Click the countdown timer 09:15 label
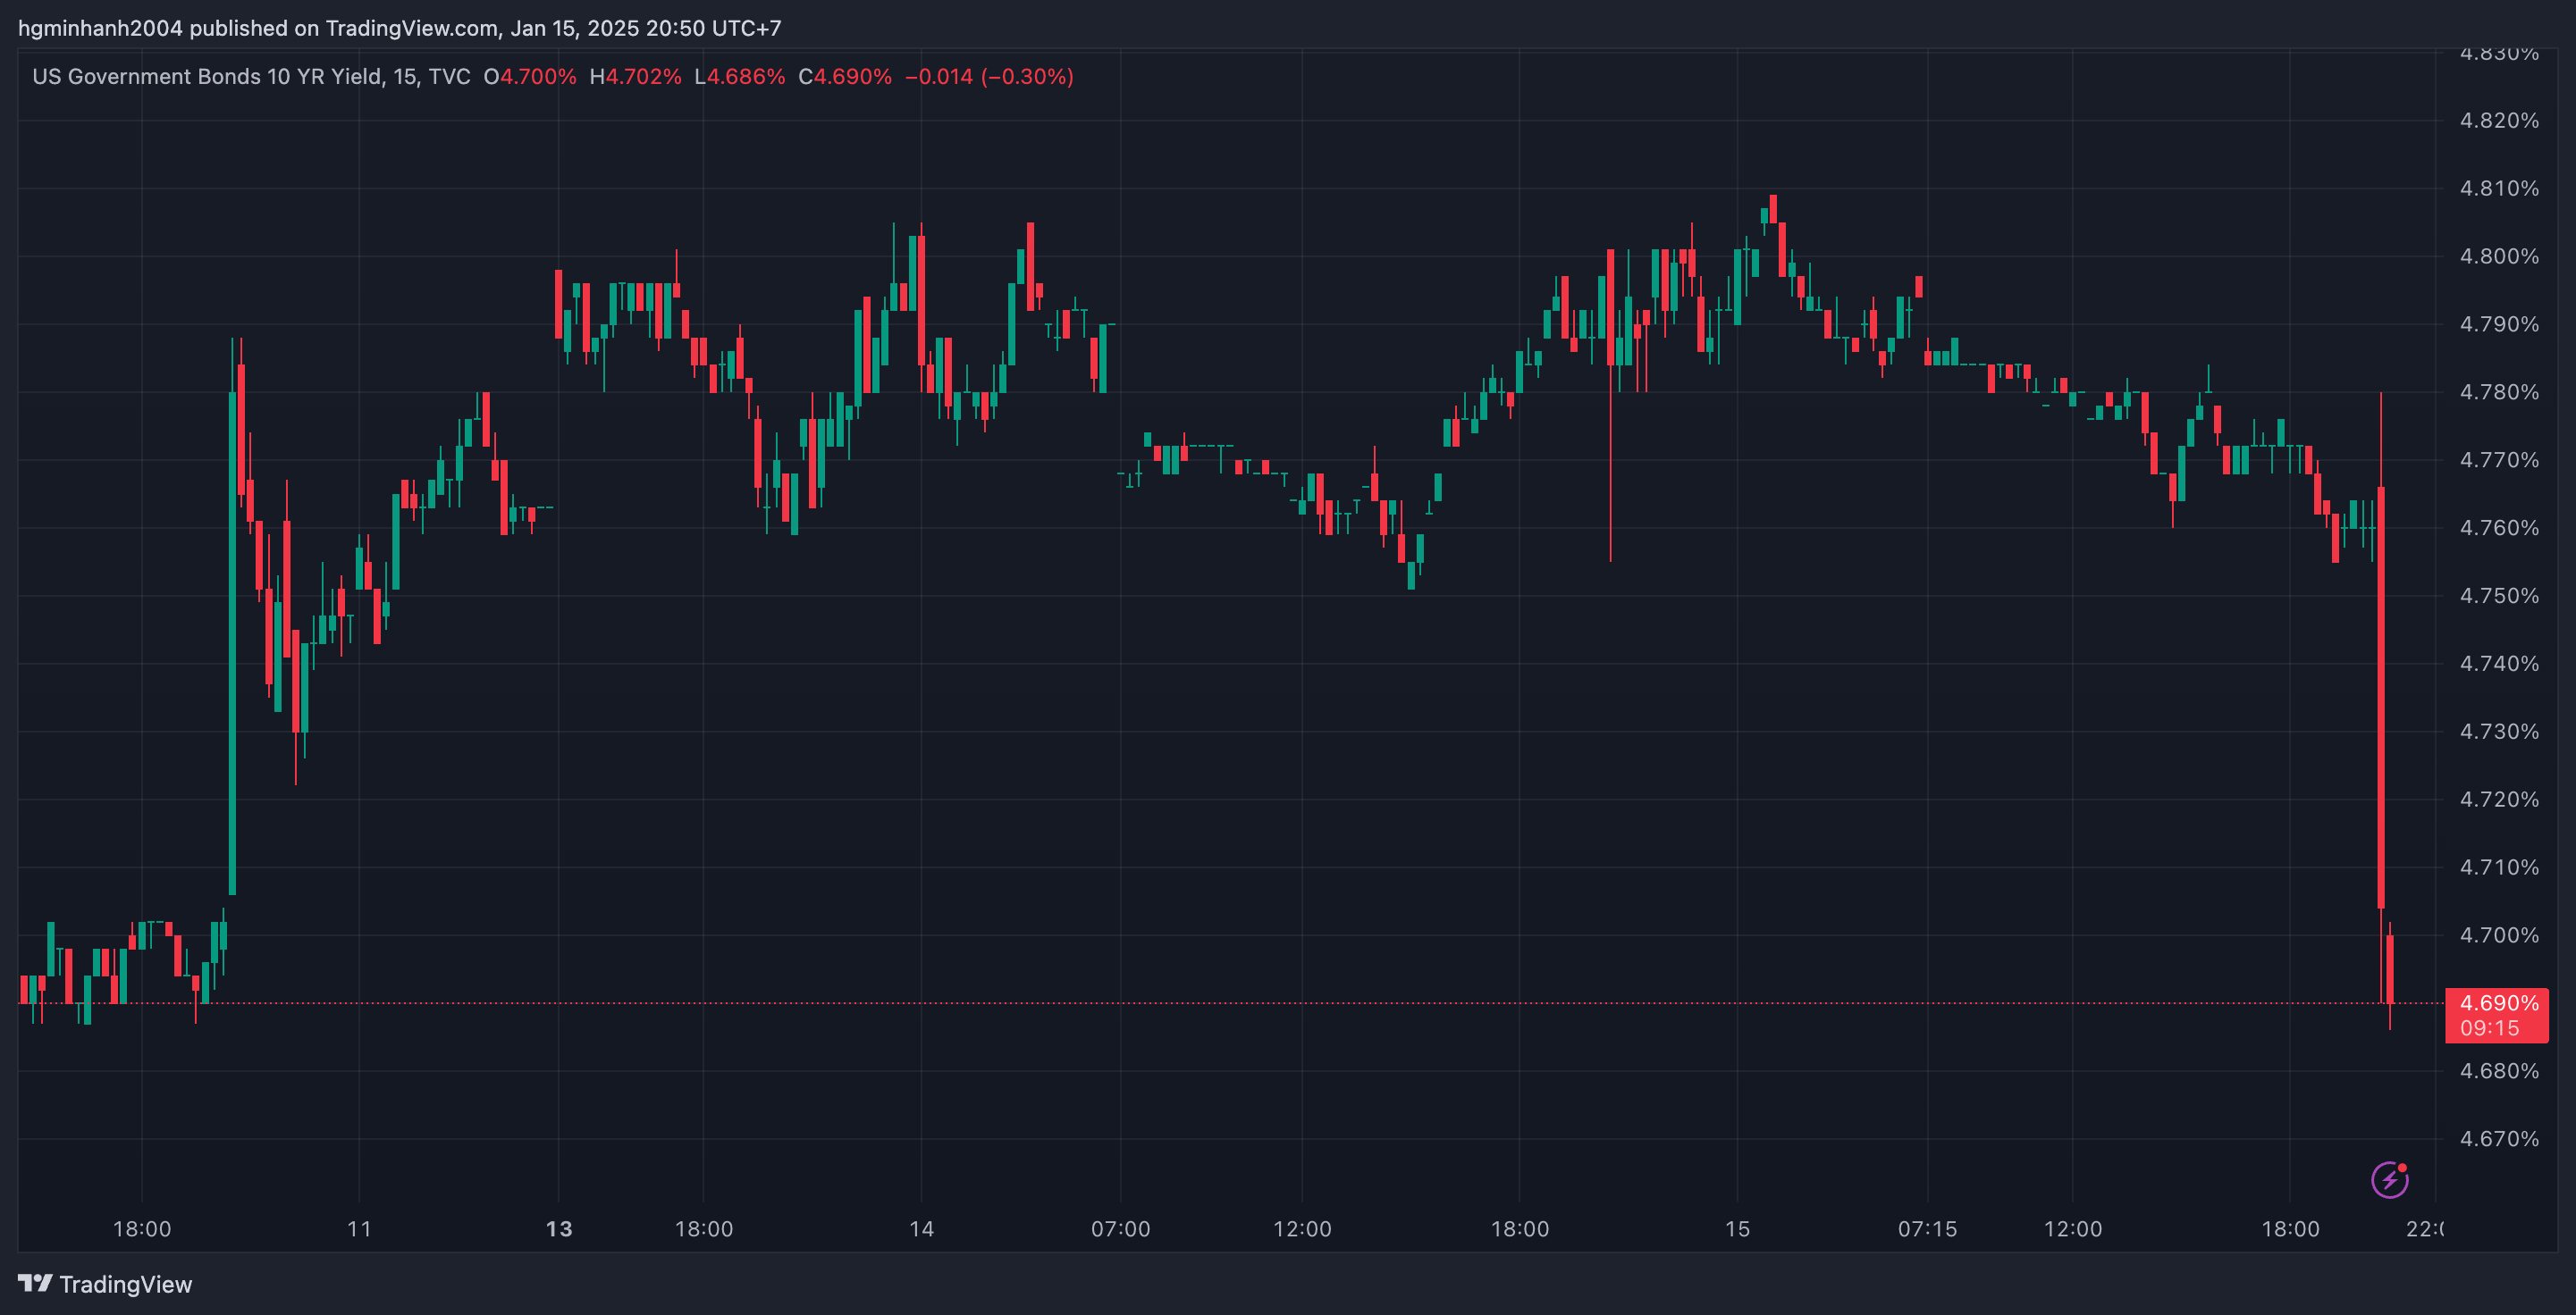 coord(2489,1028)
